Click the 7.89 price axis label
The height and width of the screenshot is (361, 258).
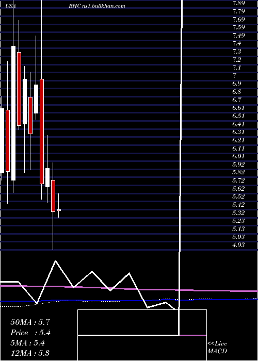238,3
